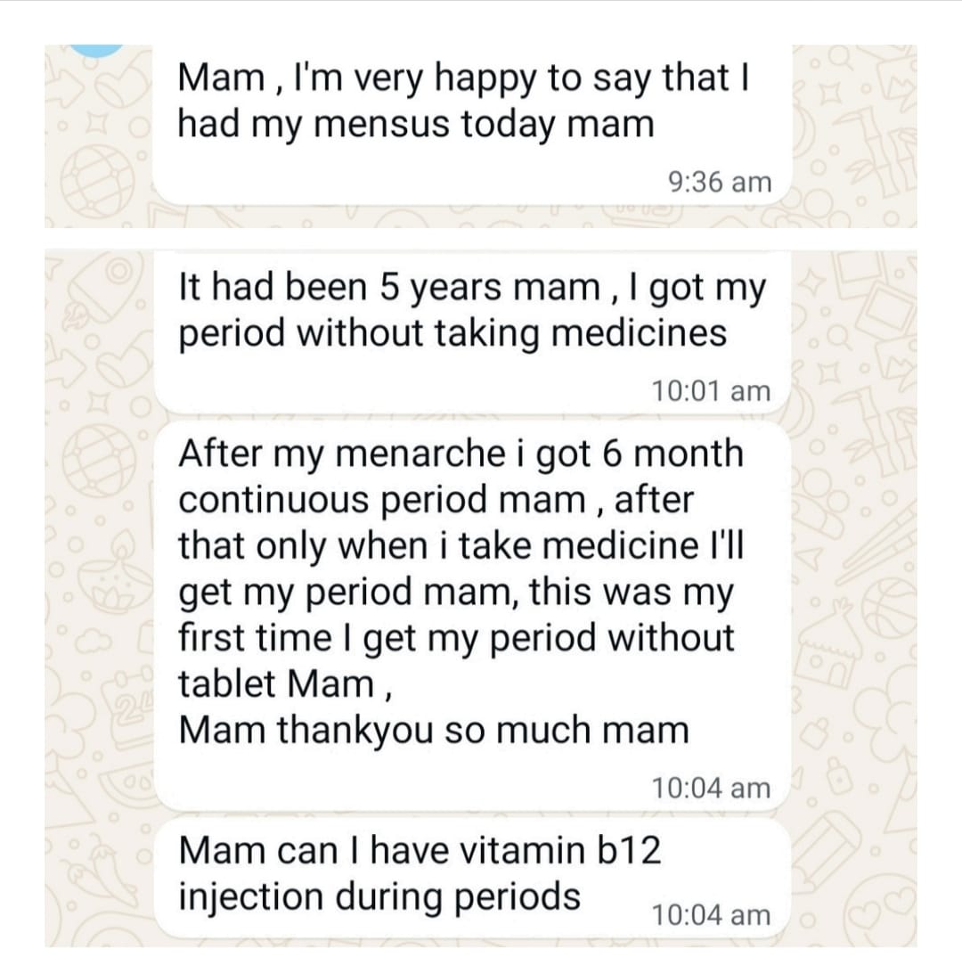Select the "I'm very happy to say" message
The width and height of the screenshot is (962, 957).
coord(463,101)
